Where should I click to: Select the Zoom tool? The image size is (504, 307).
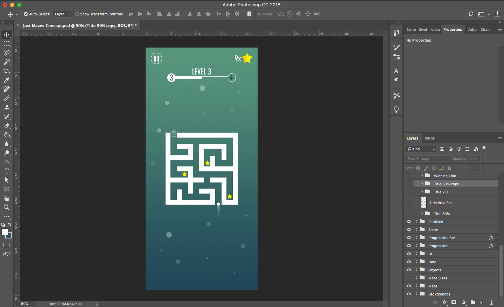point(7,207)
